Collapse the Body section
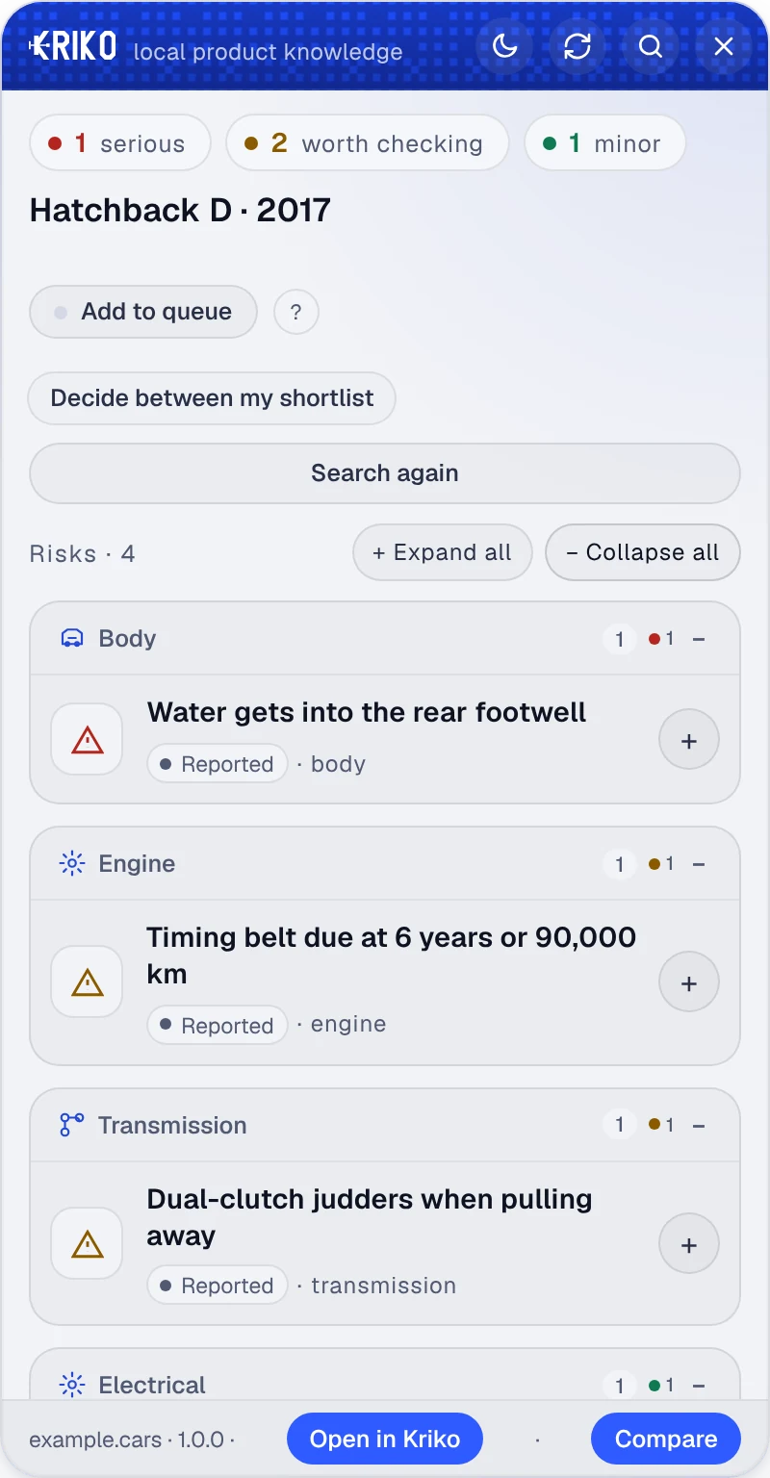This screenshot has height=1478, width=770. point(699,639)
